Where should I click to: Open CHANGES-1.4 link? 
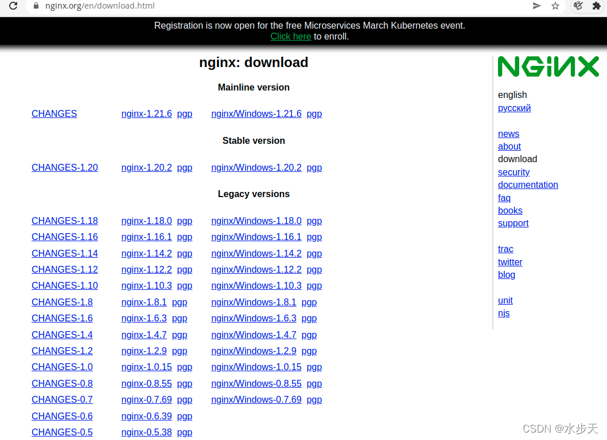62,335
